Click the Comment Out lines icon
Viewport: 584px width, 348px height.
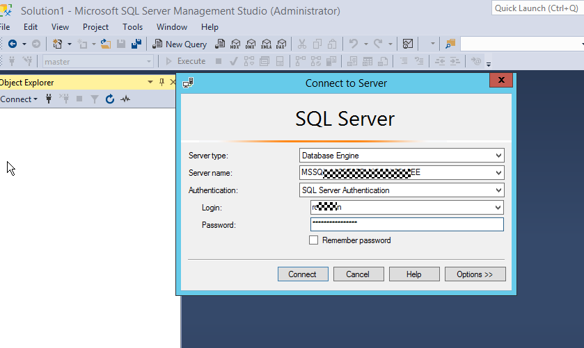coord(404,61)
